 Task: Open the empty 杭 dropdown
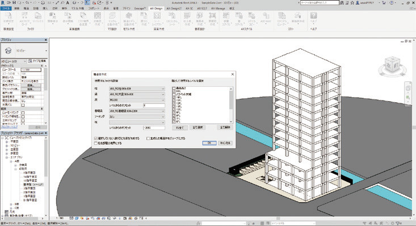(137, 122)
